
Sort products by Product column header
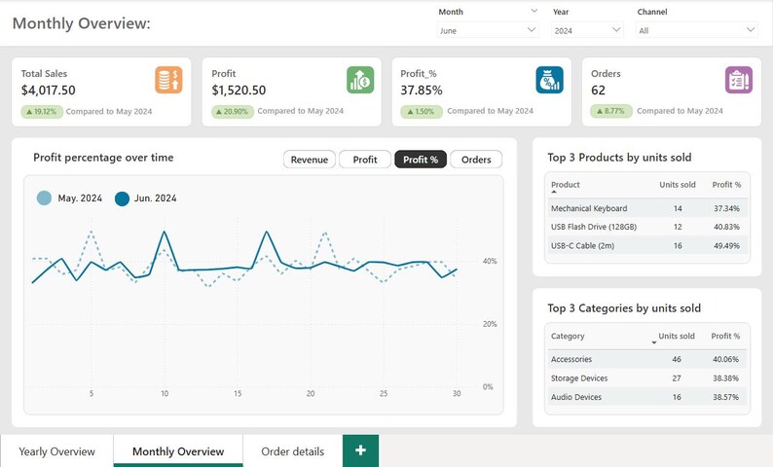click(566, 185)
